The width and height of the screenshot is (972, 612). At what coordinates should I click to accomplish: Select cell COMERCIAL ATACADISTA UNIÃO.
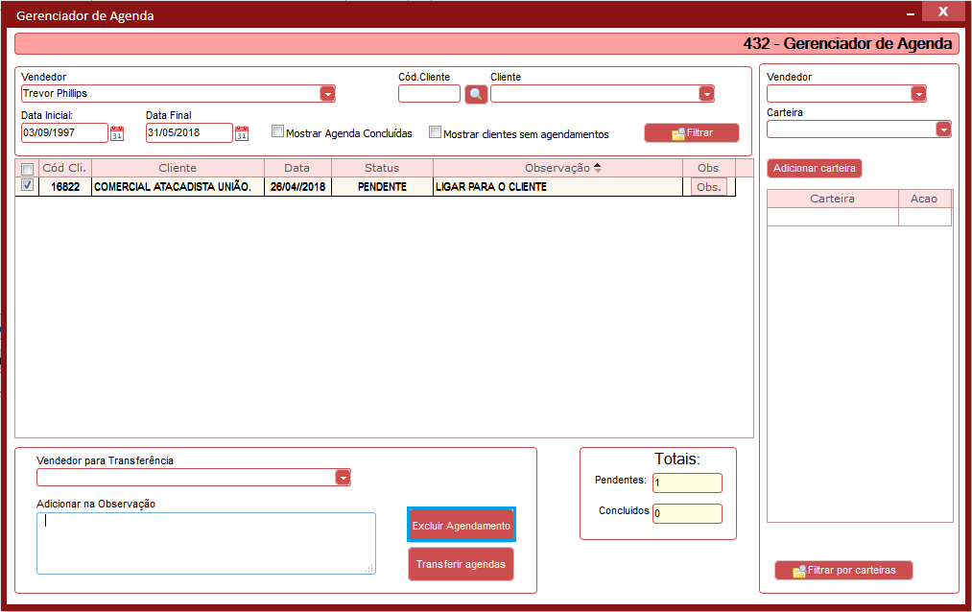[x=178, y=187]
